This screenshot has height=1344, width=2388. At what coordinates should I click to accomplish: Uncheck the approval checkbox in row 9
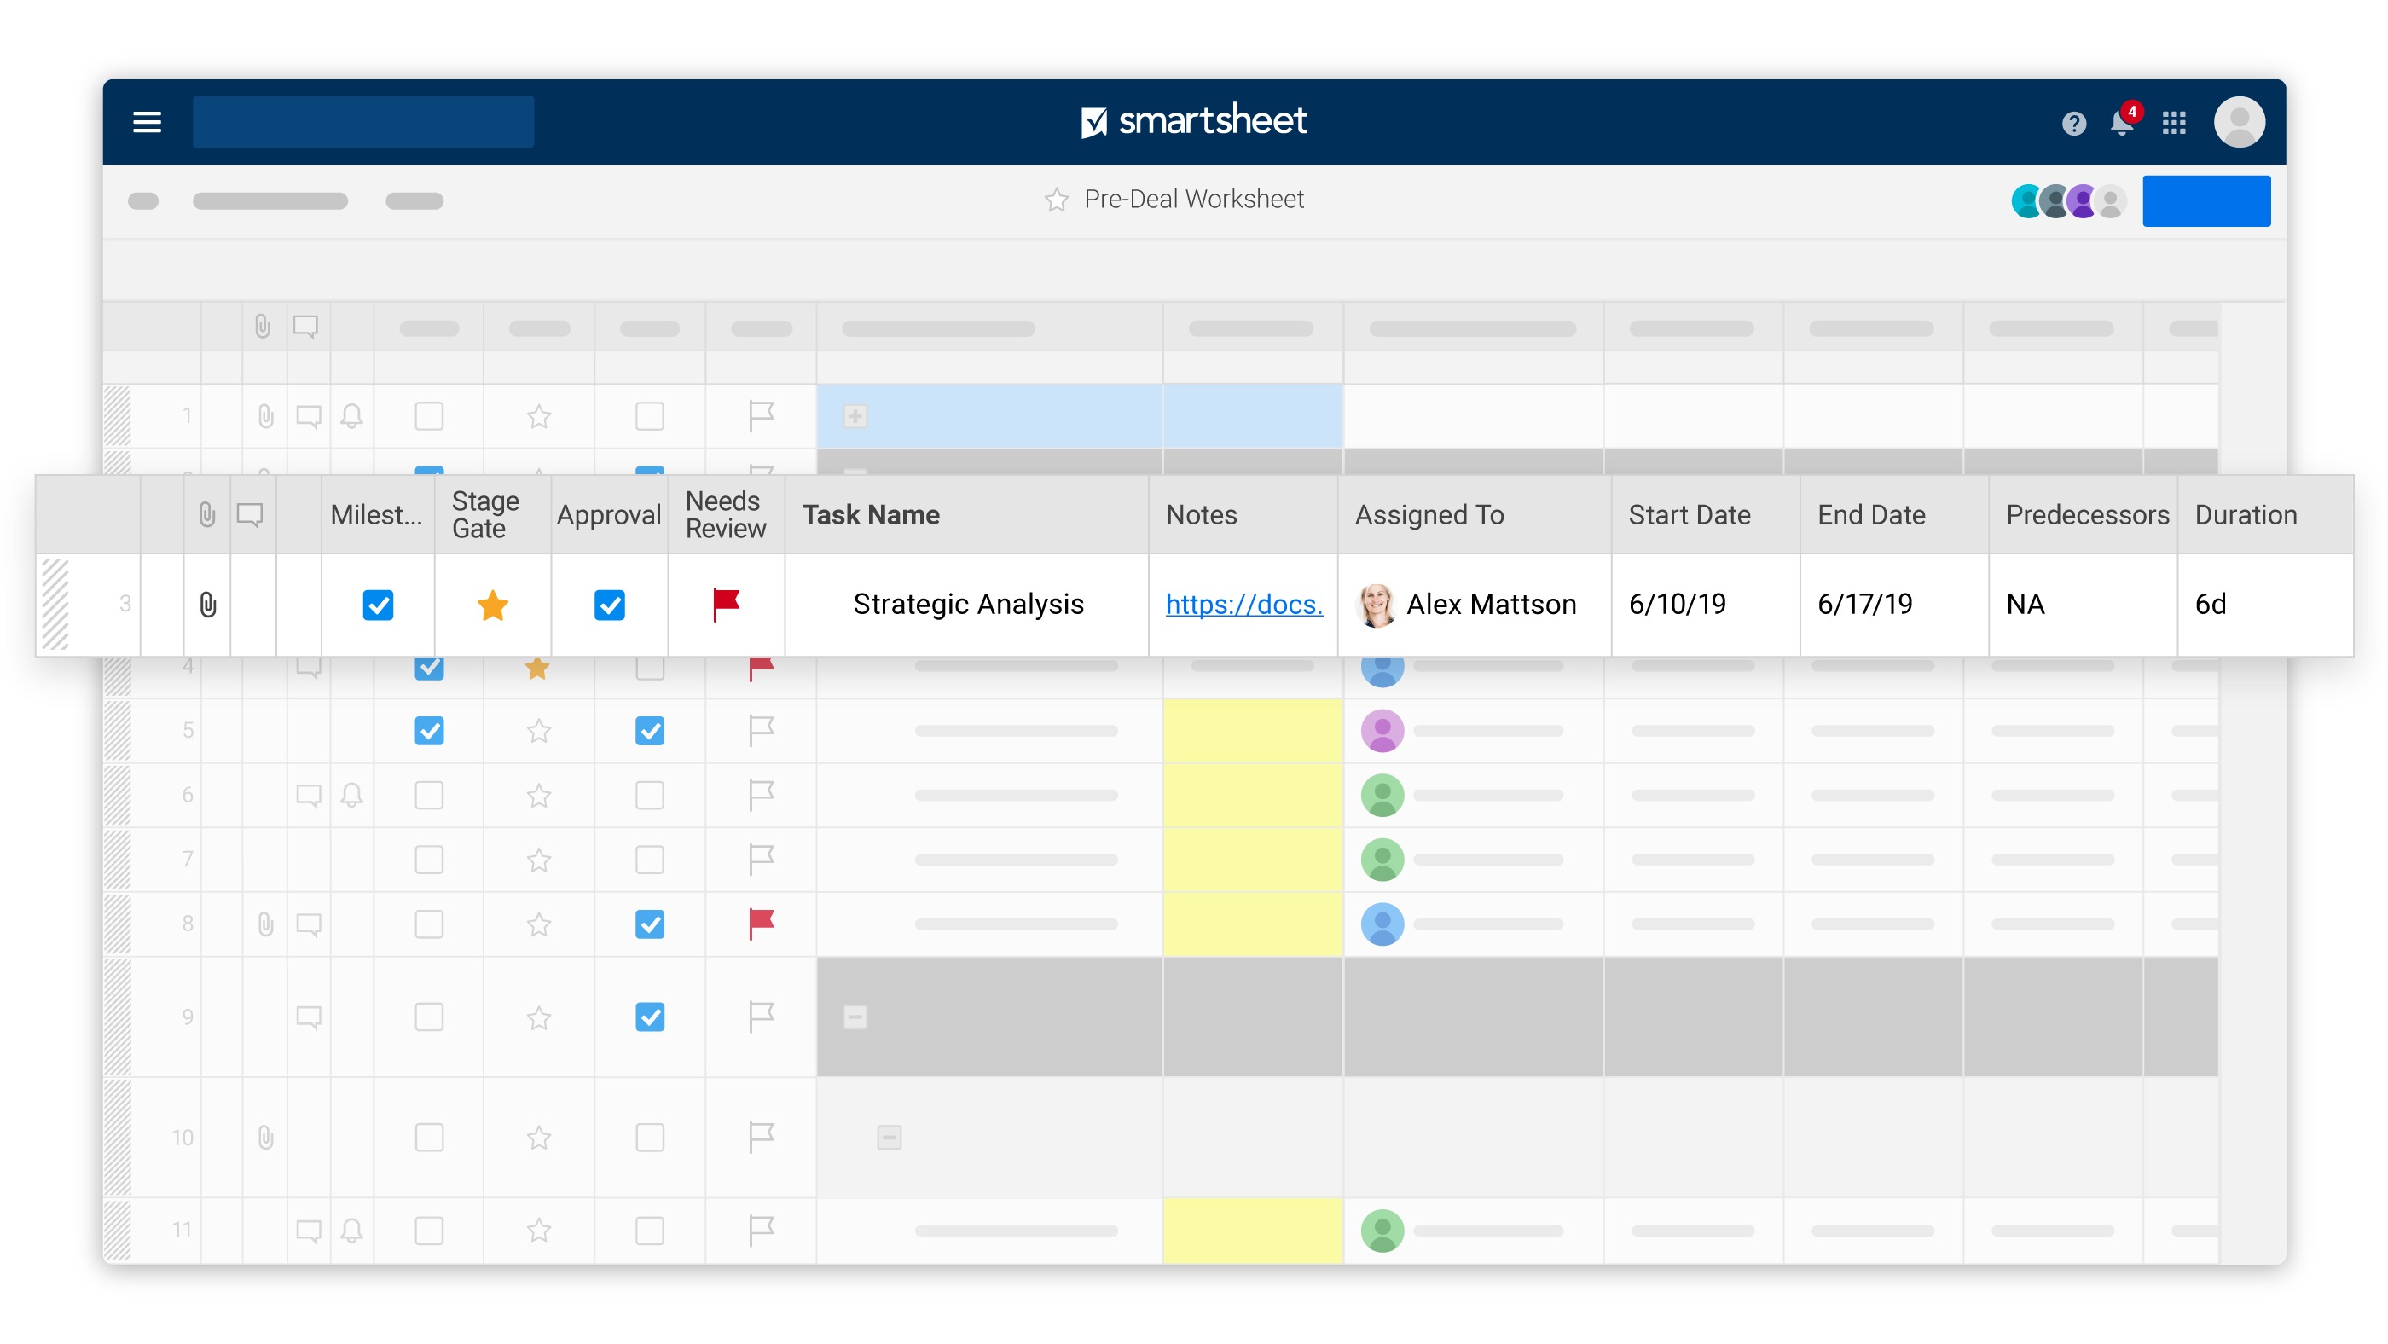(649, 1017)
